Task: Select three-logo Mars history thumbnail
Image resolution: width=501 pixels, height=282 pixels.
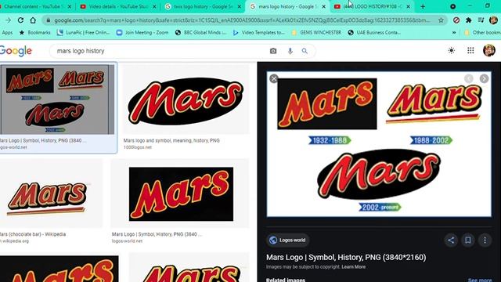Action: click(x=57, y=99)
